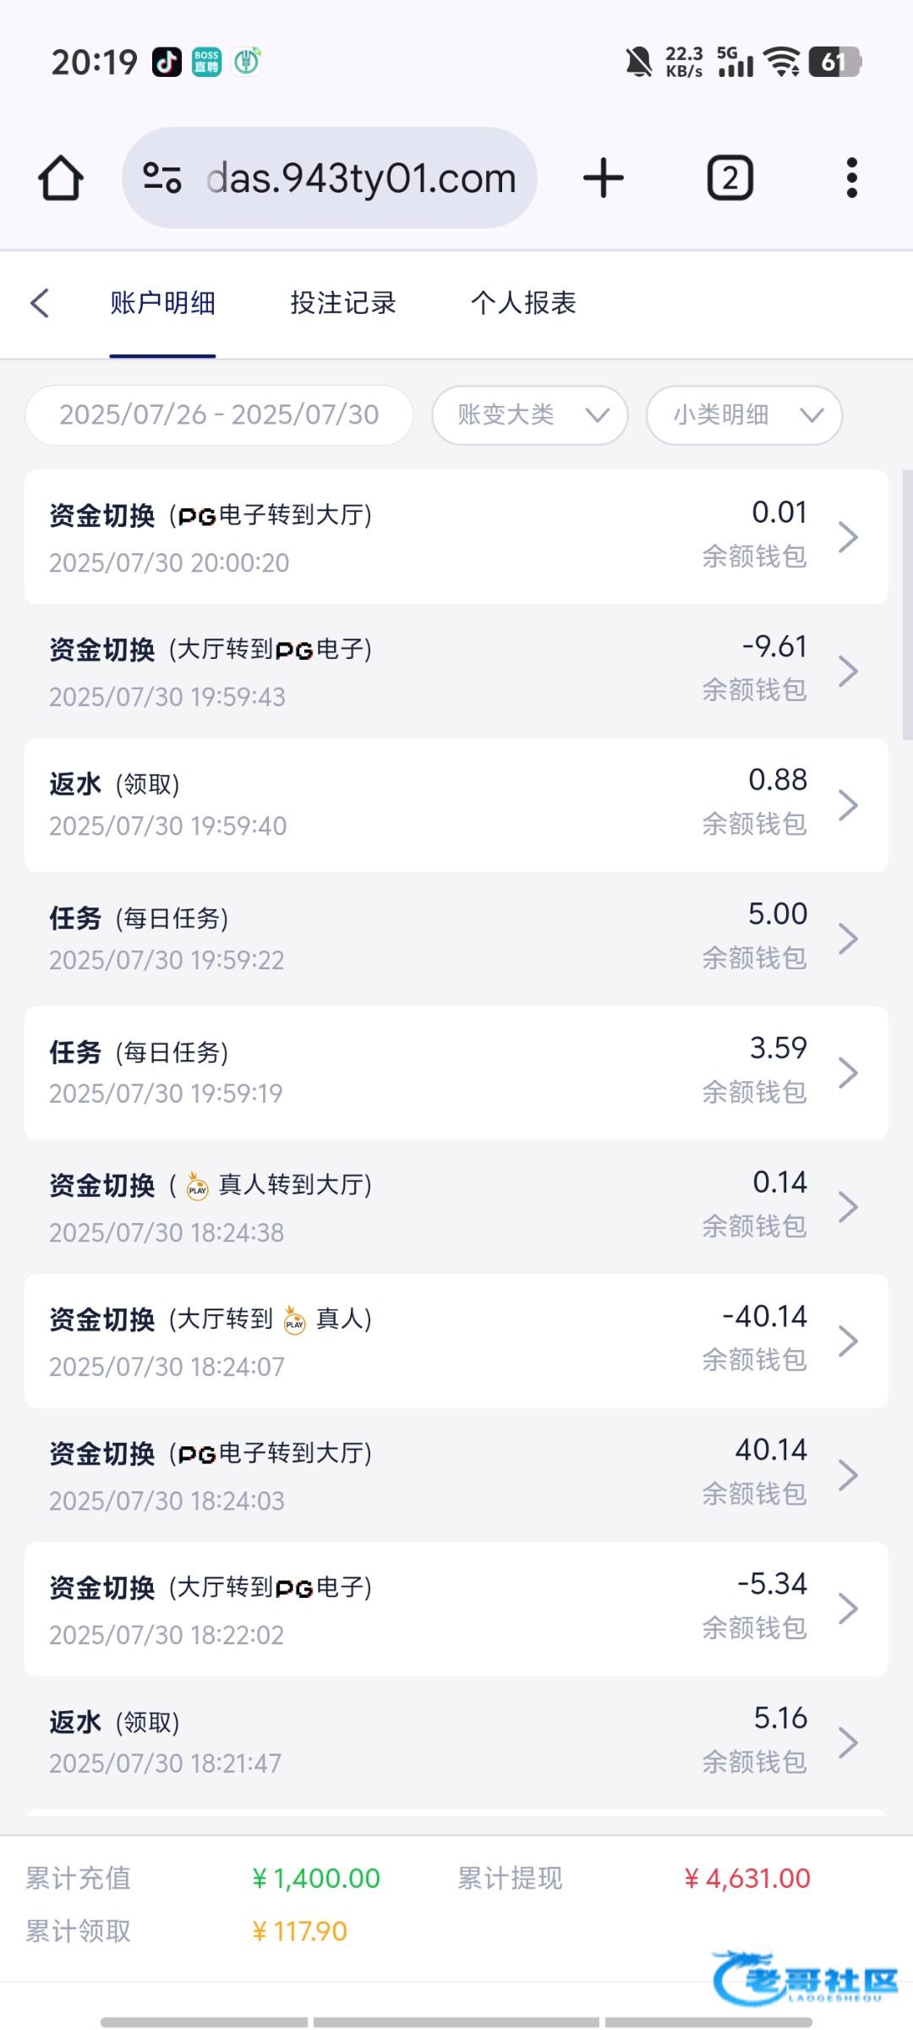Go back with the left arrow icon
The width and height of the screenshot is (913, 2030).
40,304
